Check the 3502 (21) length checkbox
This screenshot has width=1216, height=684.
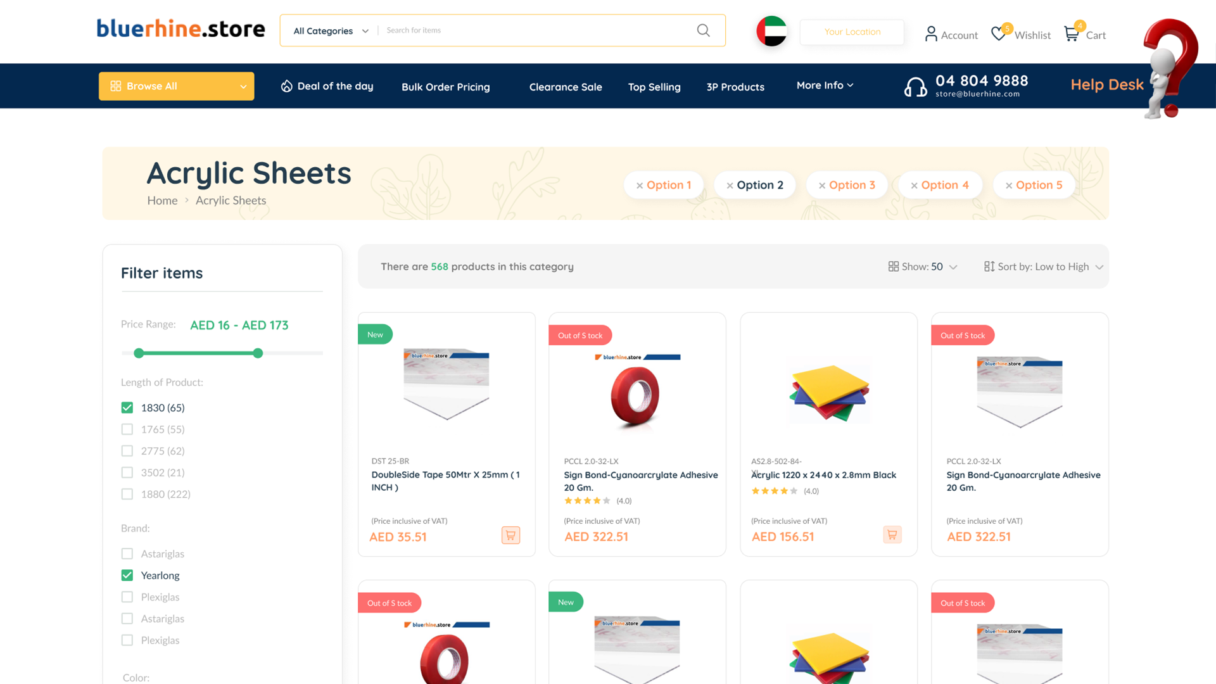click(127, 472)
